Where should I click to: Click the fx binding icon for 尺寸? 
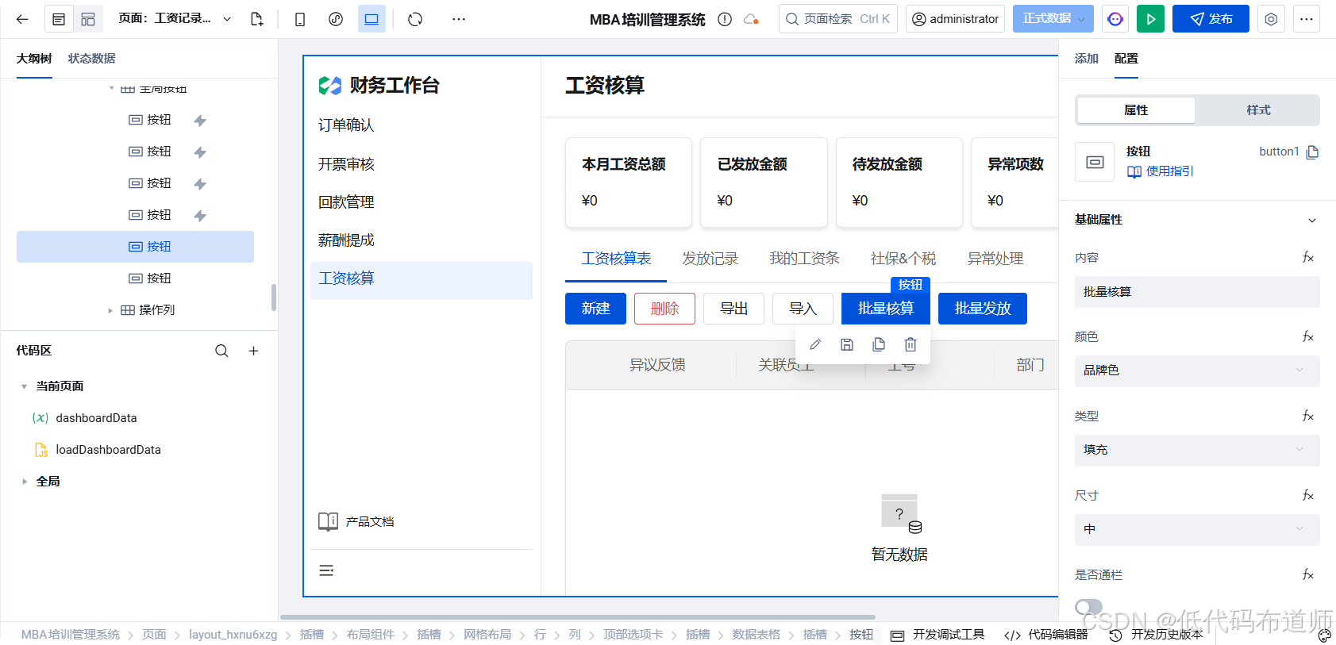(1307, 495)
